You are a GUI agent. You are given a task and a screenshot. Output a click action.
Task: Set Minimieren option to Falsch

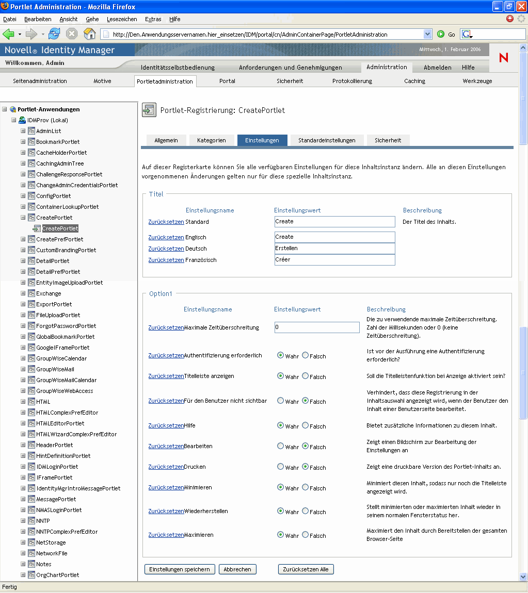306,487
